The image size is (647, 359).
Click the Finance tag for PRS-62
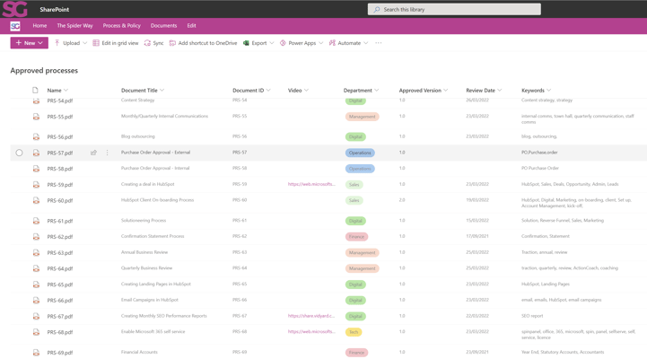(x=356, y=237)
